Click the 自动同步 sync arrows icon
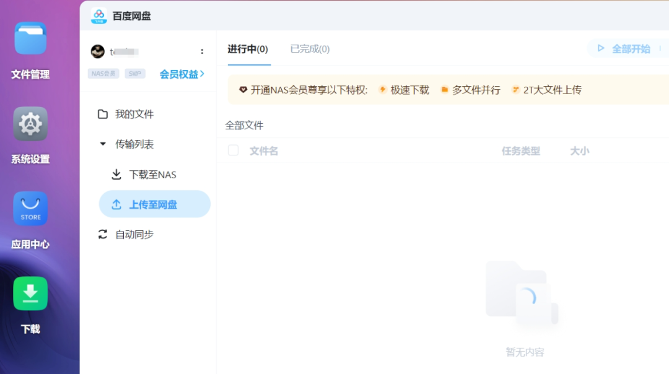This screenshot has width=669, height=374. pyautogui.click(x=103, y=234)
